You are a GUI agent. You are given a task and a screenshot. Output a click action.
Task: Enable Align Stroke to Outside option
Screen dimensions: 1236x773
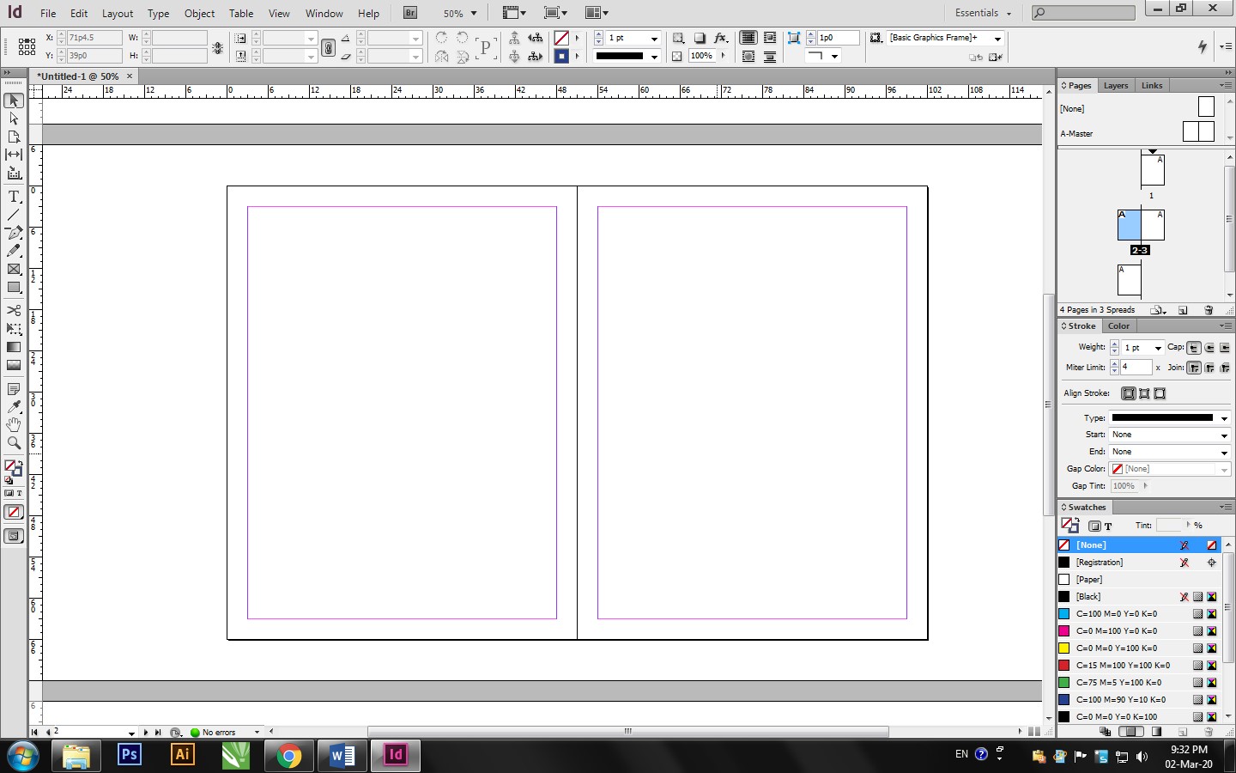[1160, 393]
